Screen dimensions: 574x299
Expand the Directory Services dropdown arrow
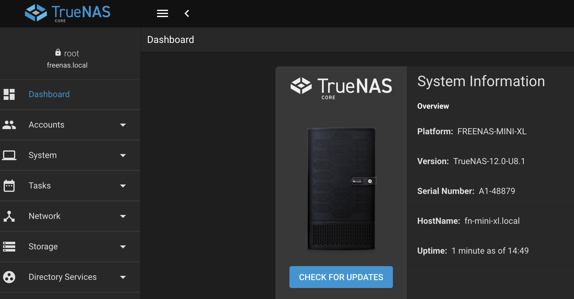coord(123,277)
